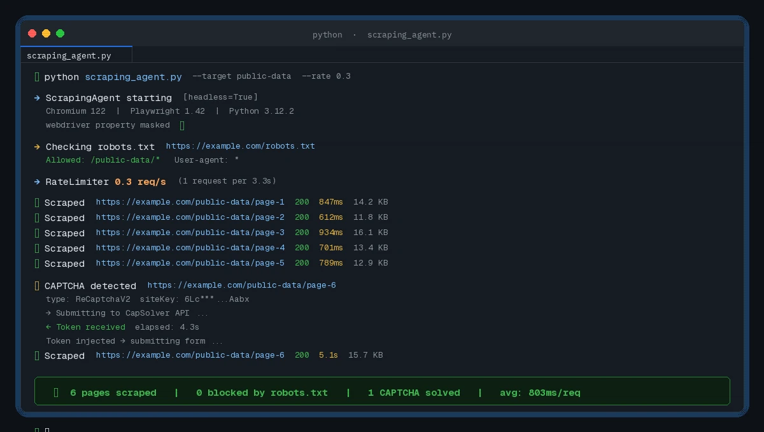Click the icon in the green summary bar
Viewport: 764px width, 432px height.
click(x=56, y=393)
